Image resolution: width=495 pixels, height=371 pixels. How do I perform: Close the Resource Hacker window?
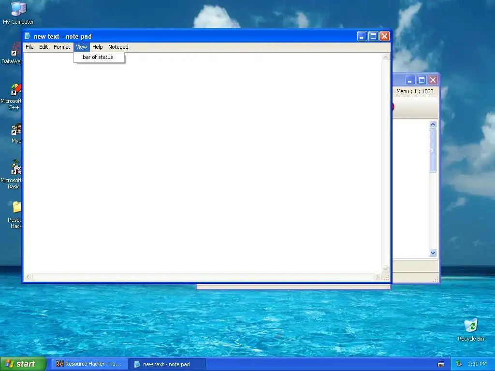click(433, 80)
